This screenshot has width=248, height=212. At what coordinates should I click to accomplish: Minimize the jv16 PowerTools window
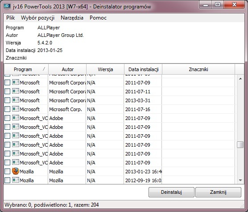[x=206, y=5]
